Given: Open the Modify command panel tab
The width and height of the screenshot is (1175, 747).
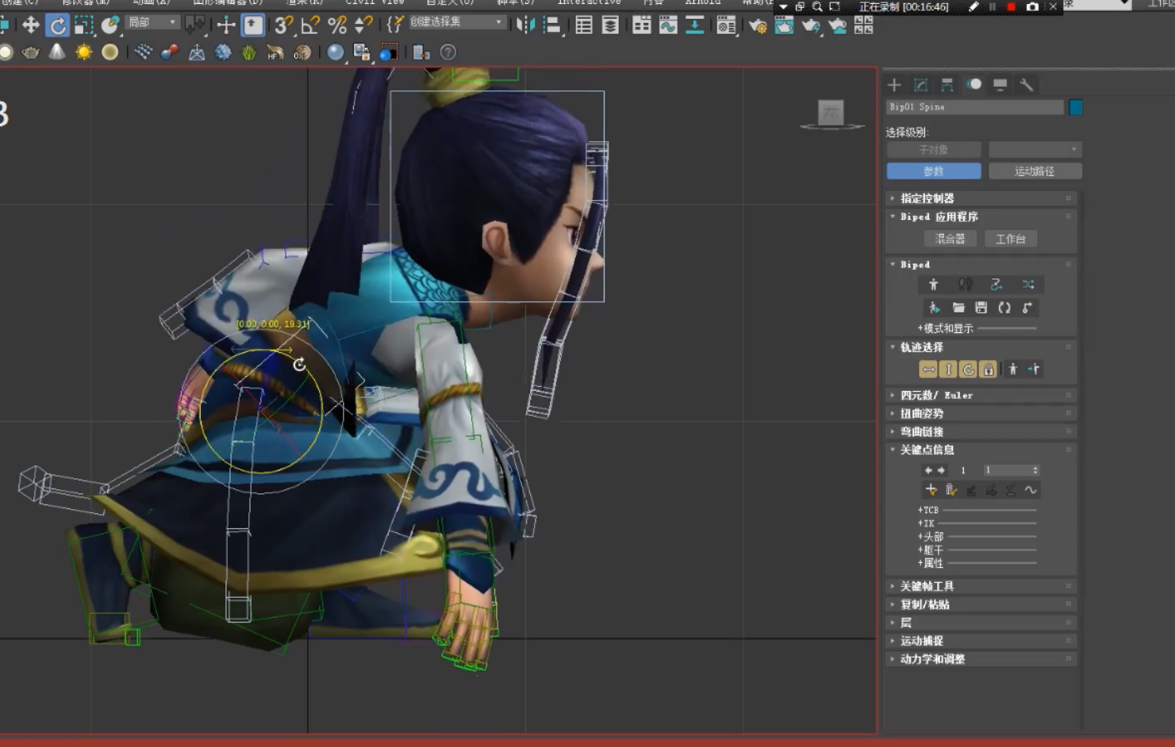Looking at the screenshot, I should click(920, 85).
